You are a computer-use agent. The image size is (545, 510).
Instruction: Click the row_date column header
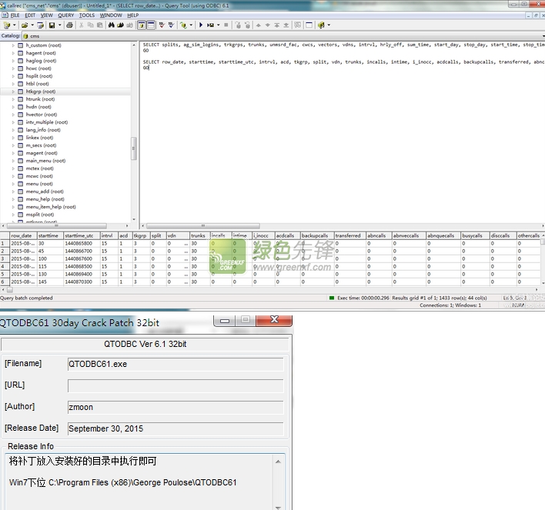click(x=23, y=236)
